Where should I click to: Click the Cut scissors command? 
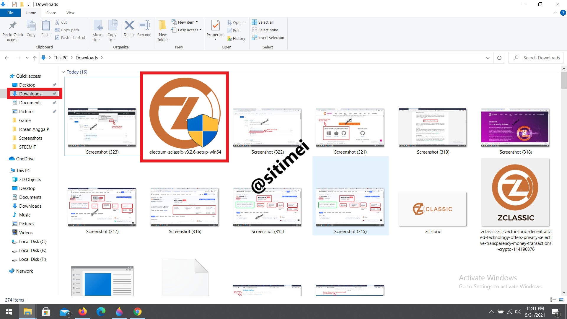click(x=61, y=22)
